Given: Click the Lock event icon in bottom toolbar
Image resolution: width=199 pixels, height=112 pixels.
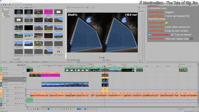Looking at the screenshot, I should click(x=71, y=109).
